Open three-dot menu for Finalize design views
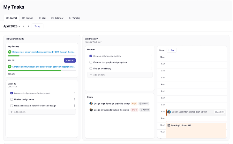This screenshot has width=233, height=144. click(74, 99)
